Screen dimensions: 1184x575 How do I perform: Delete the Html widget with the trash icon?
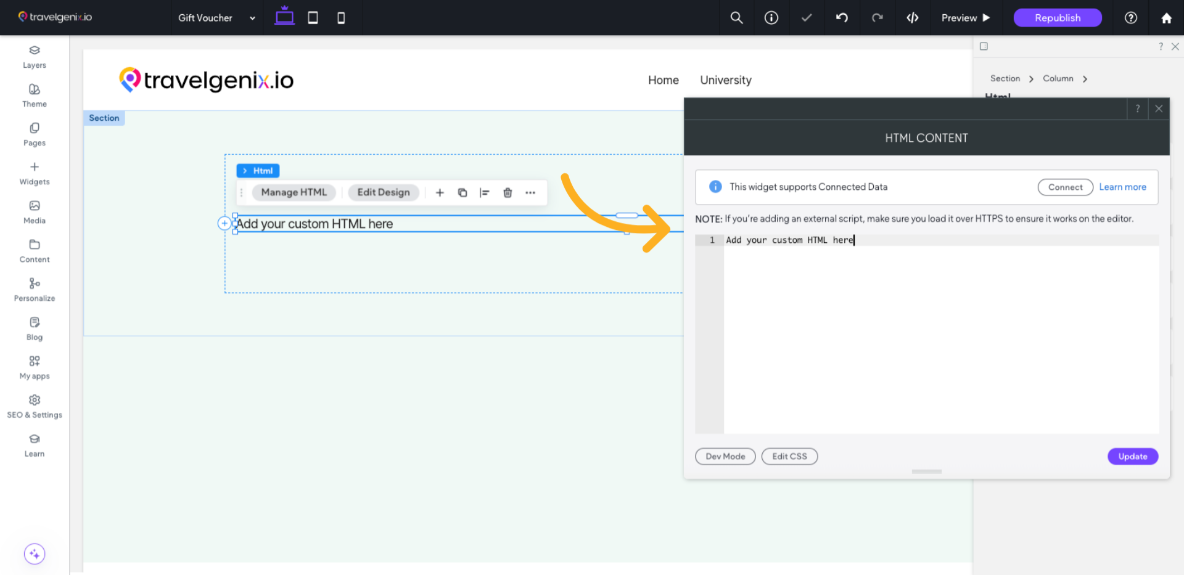508,192
